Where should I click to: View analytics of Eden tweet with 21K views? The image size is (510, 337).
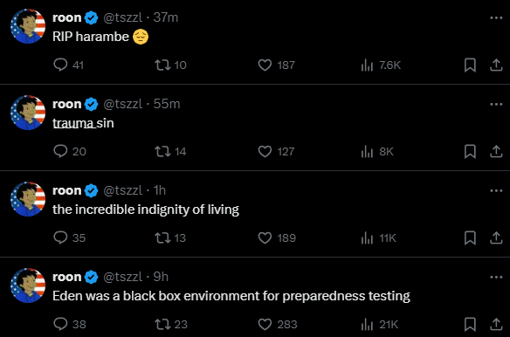coord(380,324)
